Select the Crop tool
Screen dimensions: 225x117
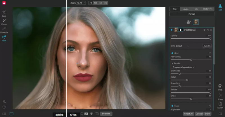pos(4,13)
